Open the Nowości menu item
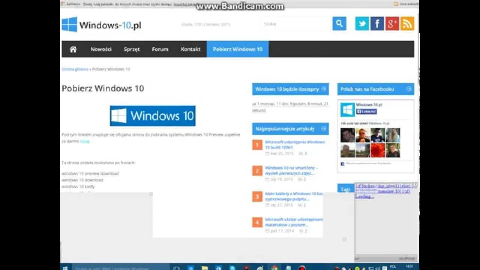This screenshot has width=480, height=270. click(101, 49)
